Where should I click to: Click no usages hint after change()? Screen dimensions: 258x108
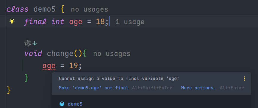point(112,54)
